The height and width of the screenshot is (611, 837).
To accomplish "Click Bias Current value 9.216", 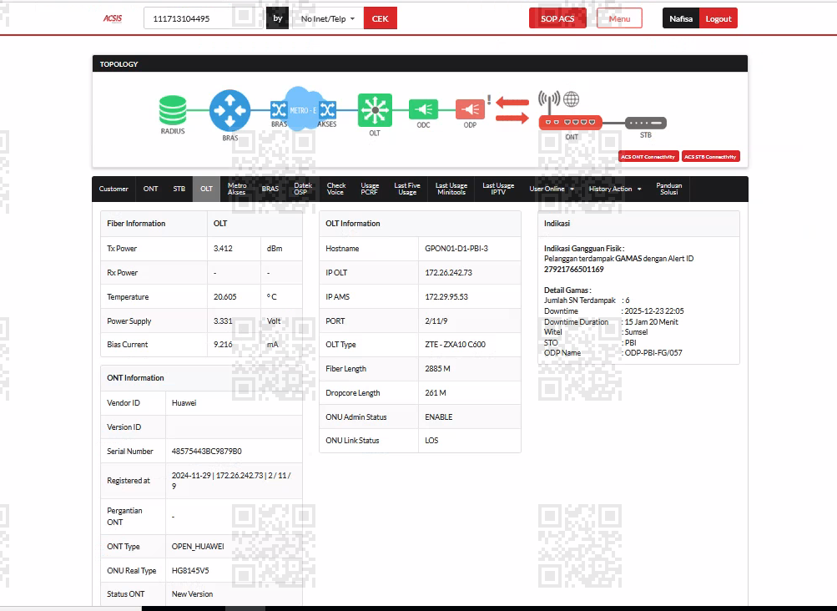I will click(223, 345).
